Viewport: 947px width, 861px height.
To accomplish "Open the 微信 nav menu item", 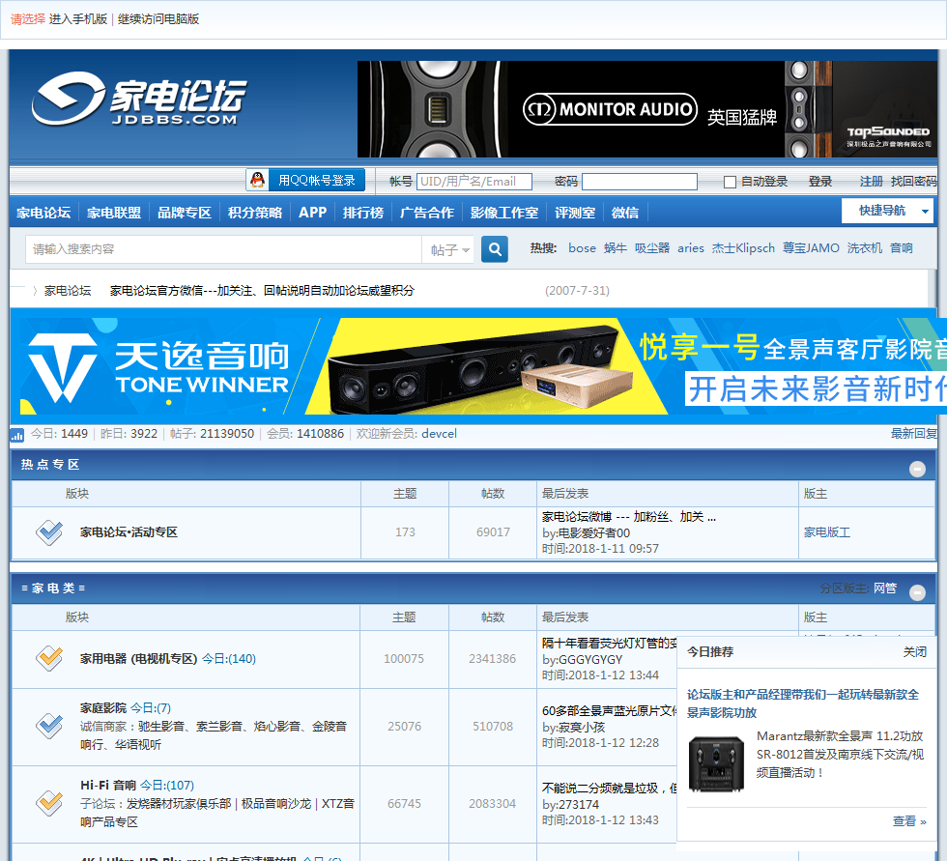I will [624, 213].
